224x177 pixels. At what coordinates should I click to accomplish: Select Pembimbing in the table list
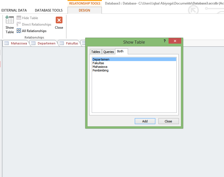(x=134, y=70)
